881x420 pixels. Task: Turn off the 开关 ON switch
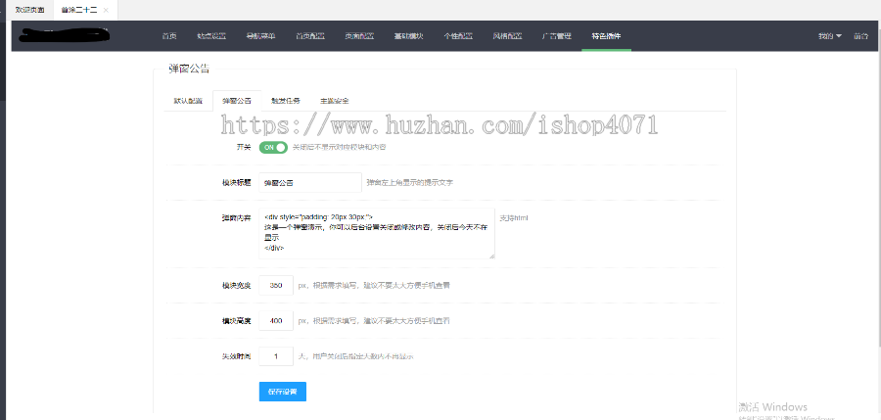[273, 147]
